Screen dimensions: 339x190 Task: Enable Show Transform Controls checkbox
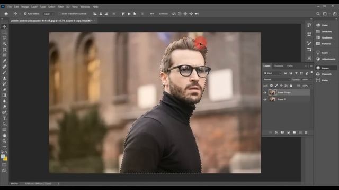(59, 14)
